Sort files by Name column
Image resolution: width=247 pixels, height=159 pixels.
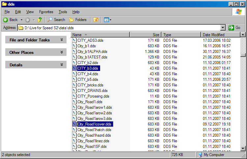[x=100, y=35]
